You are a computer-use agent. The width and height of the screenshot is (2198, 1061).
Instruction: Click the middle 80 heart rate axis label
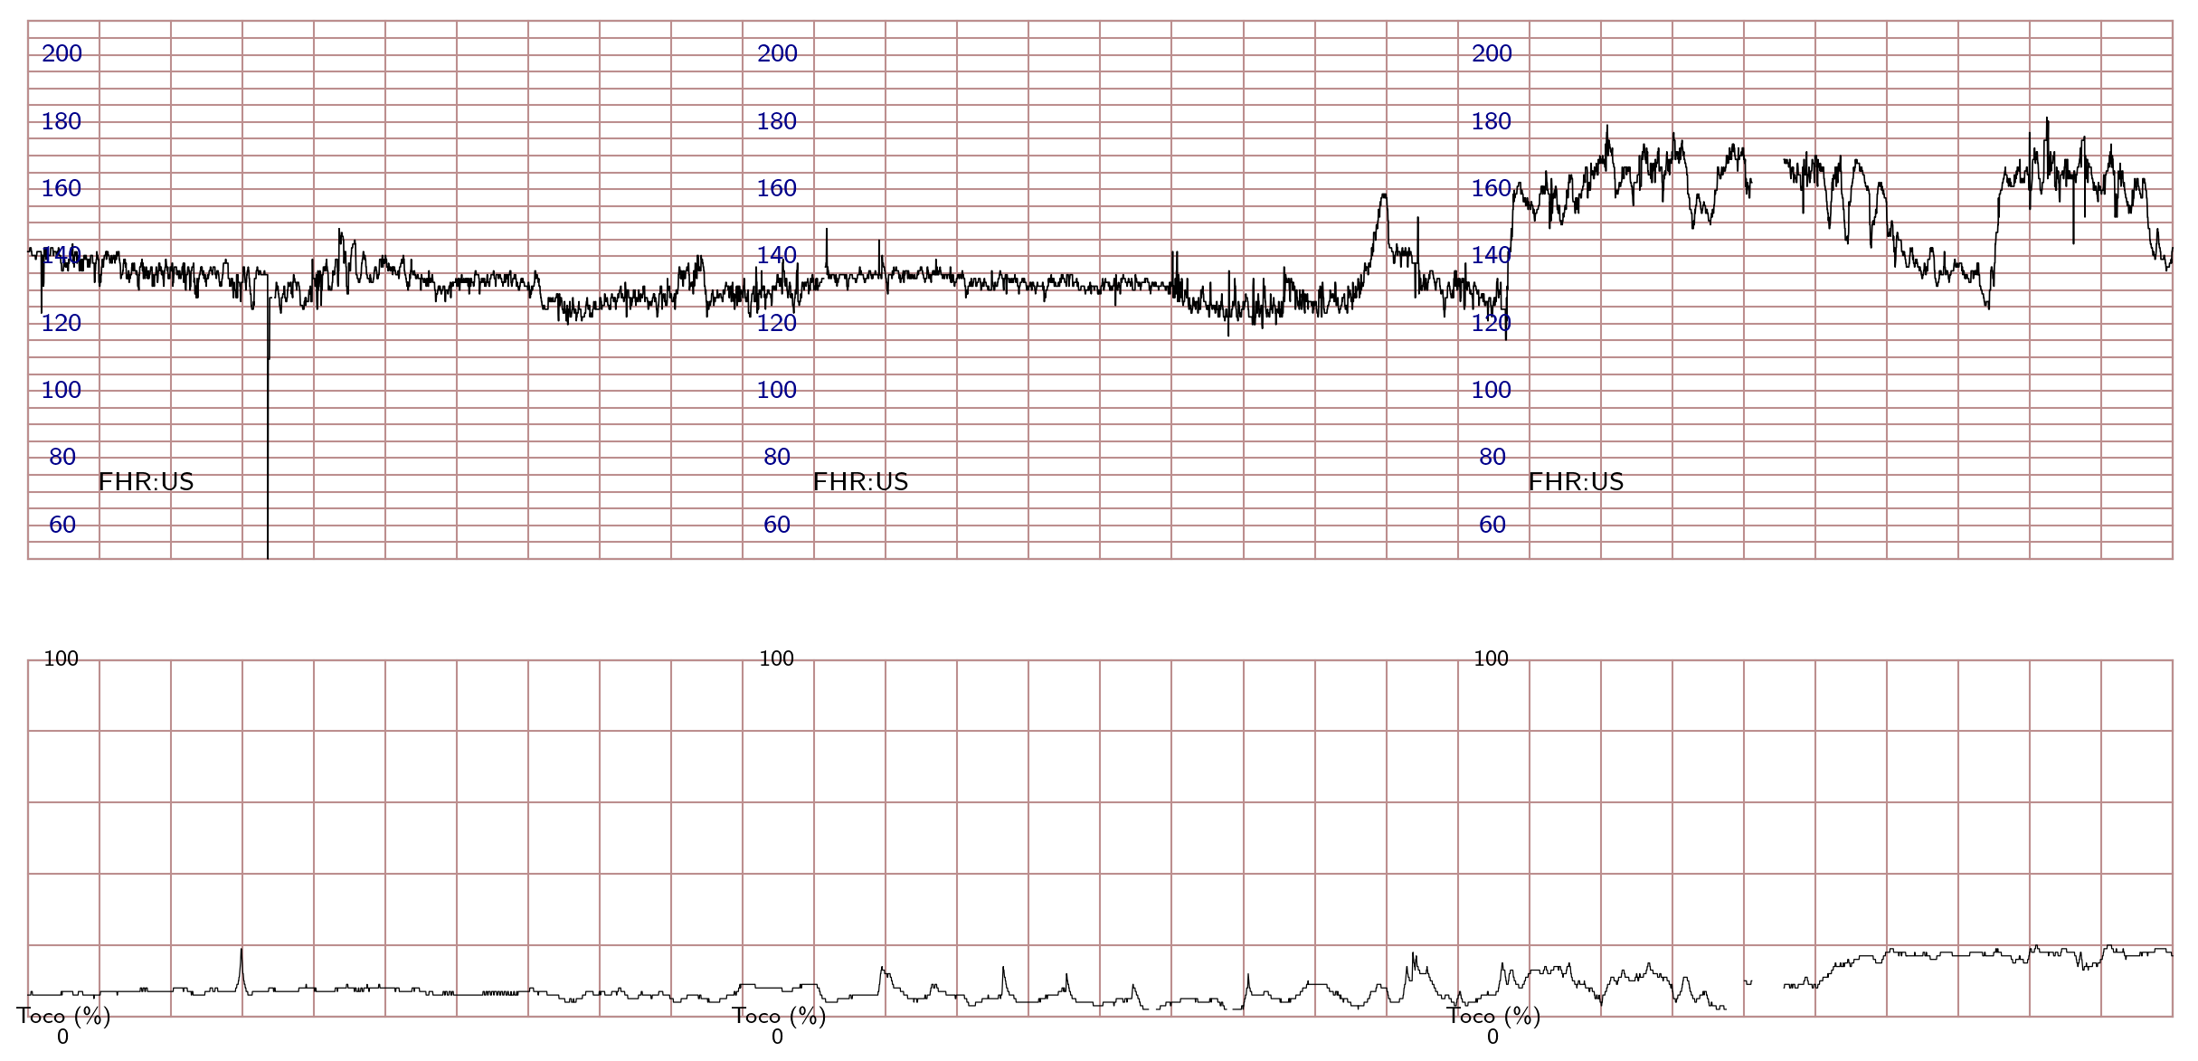coord(777,457)
